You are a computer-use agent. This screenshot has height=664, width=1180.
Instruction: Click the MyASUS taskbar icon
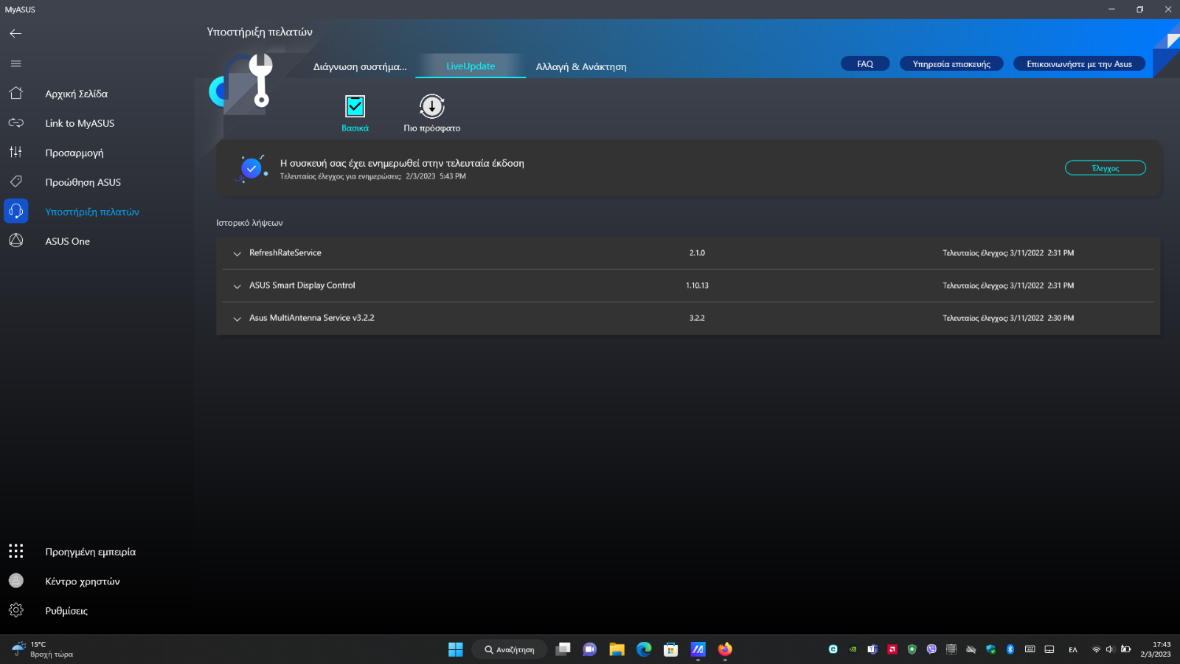[x=698, y=649]
